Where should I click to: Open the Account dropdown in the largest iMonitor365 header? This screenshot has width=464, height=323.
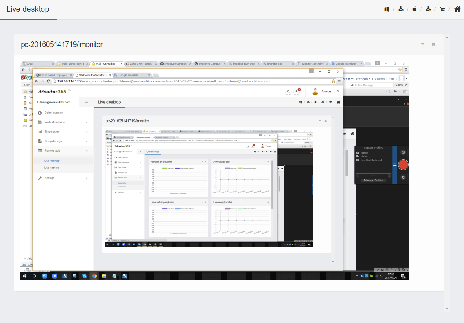326,92
